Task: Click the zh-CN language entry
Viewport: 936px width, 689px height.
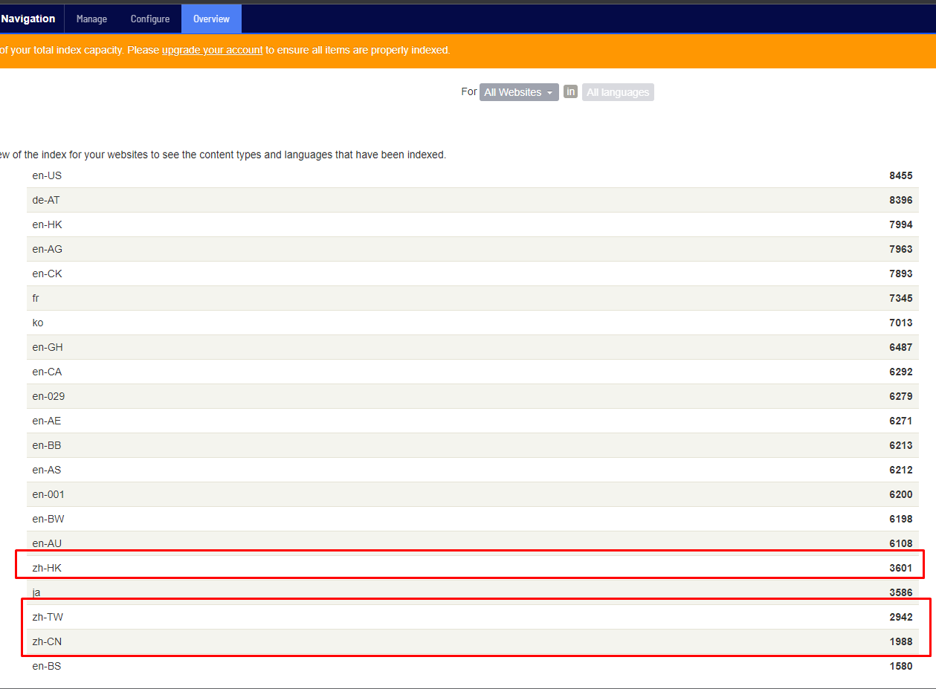Action: point(47,641)
